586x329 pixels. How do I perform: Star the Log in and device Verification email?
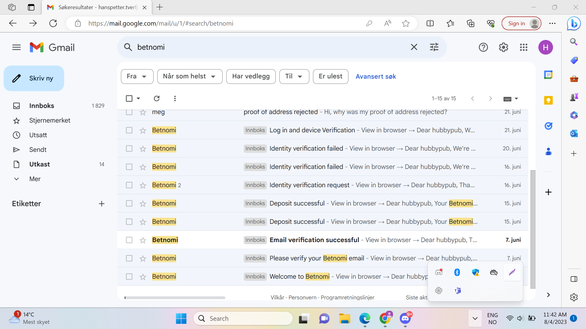[143, 131]
